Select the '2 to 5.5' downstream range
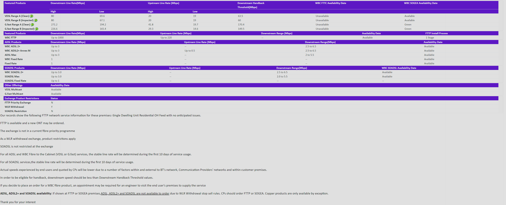 coord(311,55)
